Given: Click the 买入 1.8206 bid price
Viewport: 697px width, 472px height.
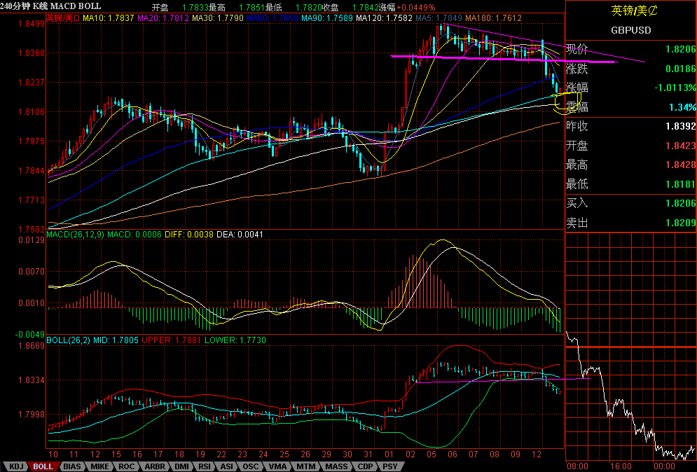Looking at the screenshot, I should coord(630,203).
